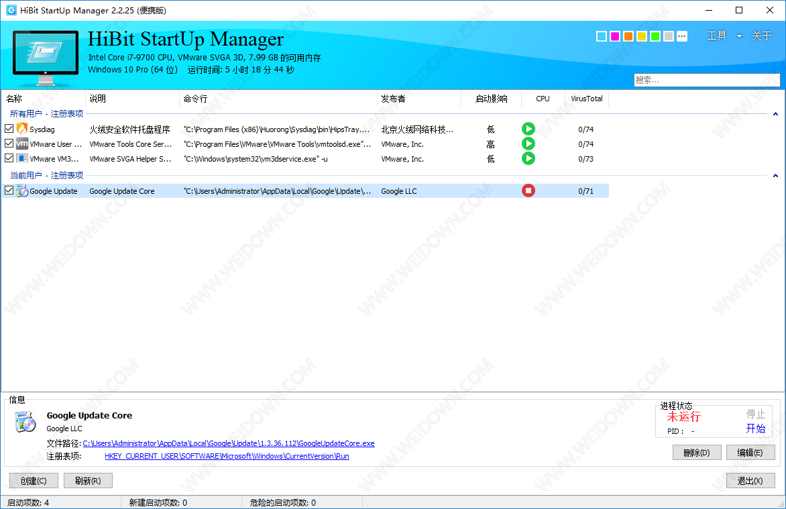Uncheck the Sysdiag startup entry
The image size is (786, 509).
[x=9, y=129]
